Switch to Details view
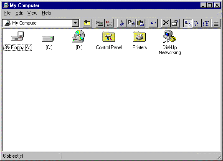The width and height of the screenshot is (223, 161). coord(216,23)
